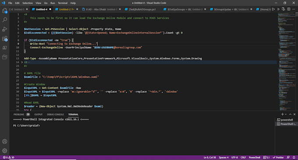Change the language mode via PowerShell status item
Screen dimensions: 298x160
[254, 157]
